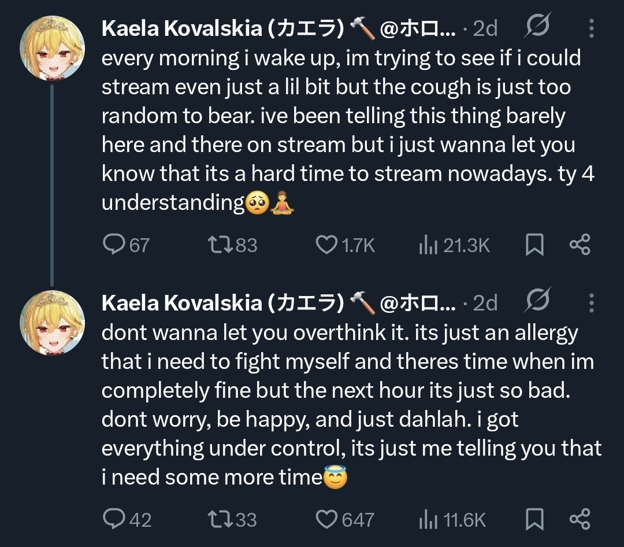This screenshot has height=547, width=624.
Task: Like the first tweet with 1.7K likes
Action: pos(326,245)
